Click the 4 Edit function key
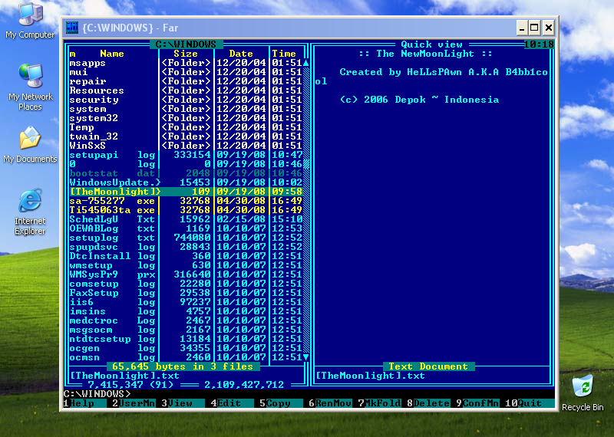 click(x=232, y=403)
